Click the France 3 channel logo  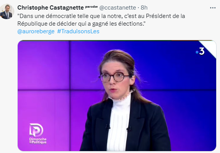tap(200, 51)
